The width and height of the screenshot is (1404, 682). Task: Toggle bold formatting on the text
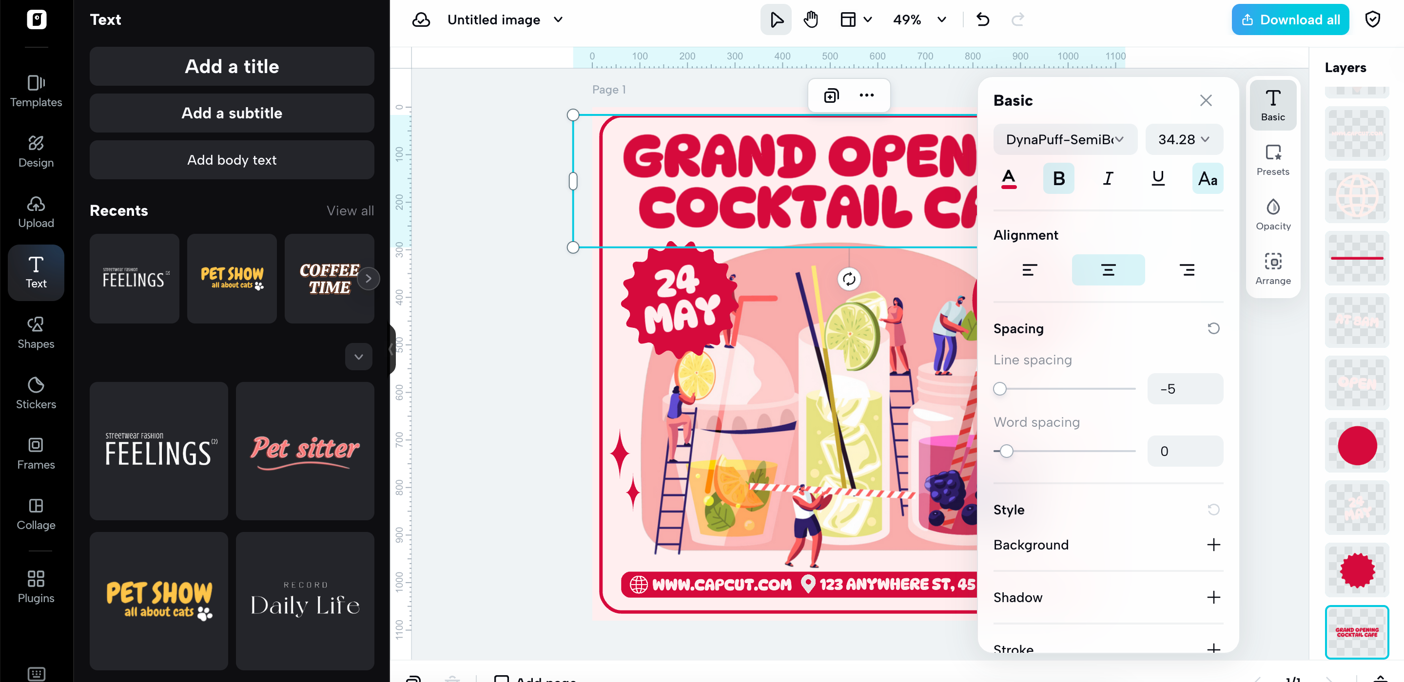coord(1058,178)
